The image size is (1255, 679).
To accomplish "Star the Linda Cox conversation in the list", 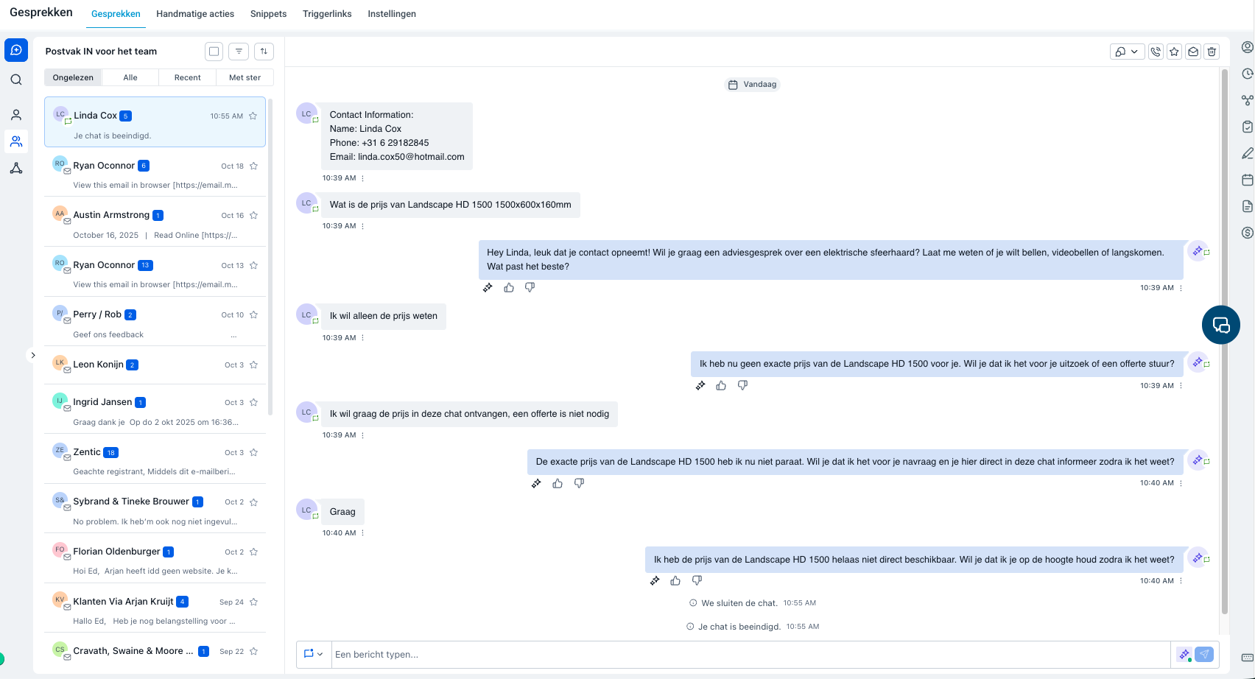I will click(x=253, y=116).
